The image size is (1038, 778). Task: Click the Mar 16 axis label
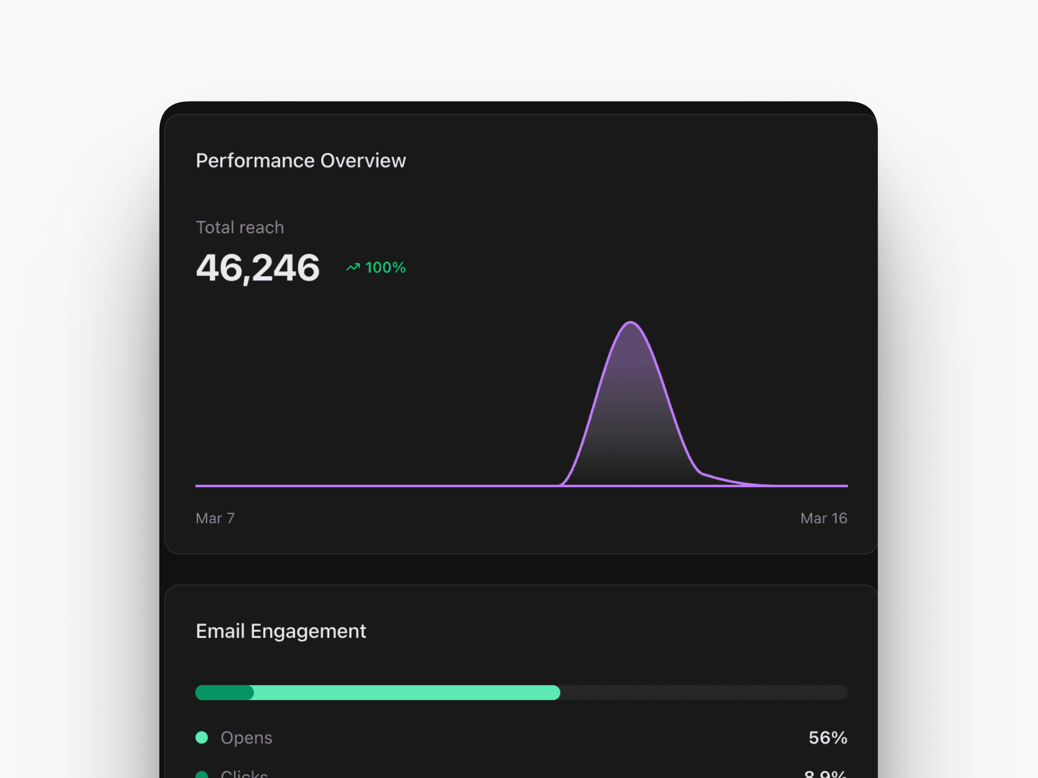(x=823, y=518)
